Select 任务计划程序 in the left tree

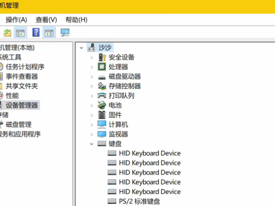click(25, 67)
